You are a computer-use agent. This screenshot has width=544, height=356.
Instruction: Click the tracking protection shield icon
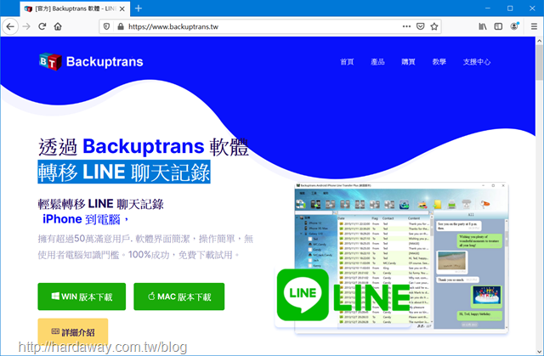pyautogui.click(x=106, y=26)
